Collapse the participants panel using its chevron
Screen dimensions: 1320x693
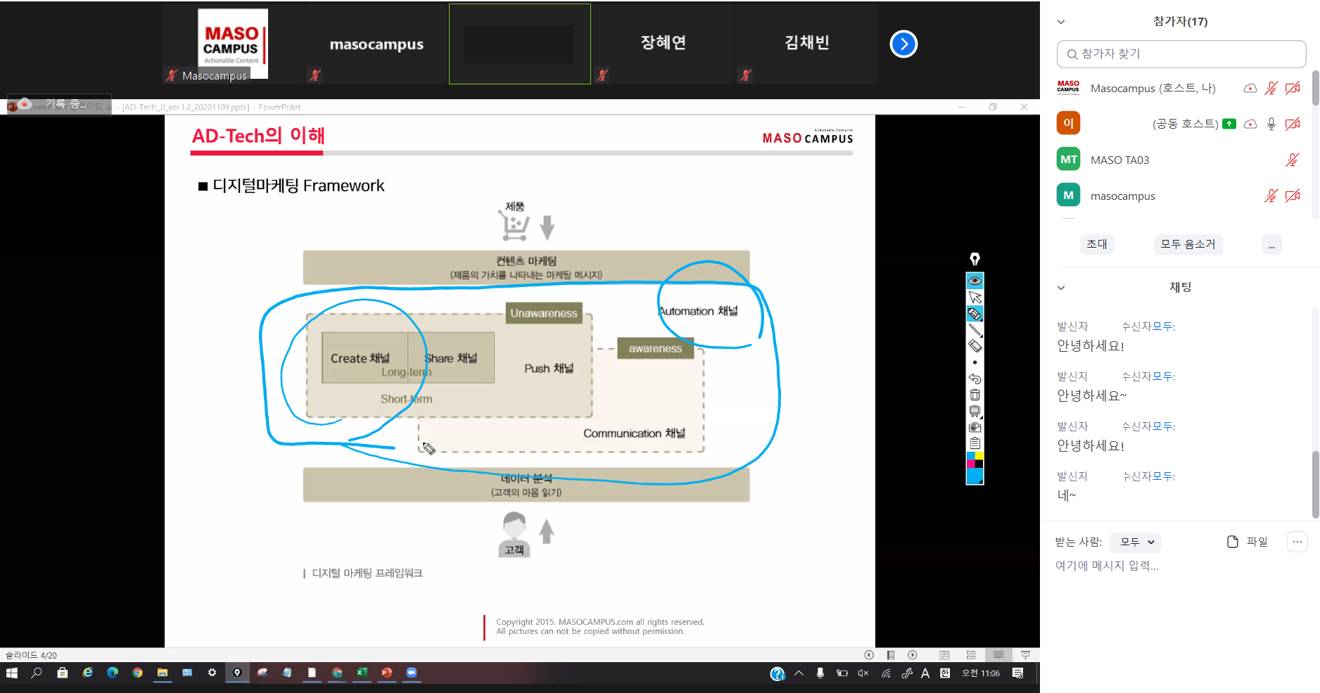[x=1061, y=22]
